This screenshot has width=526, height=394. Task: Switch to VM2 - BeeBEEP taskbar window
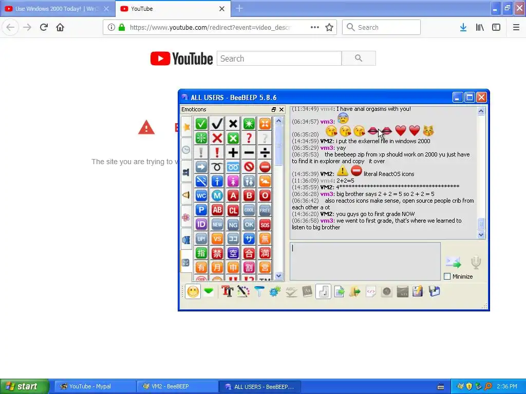tap(177, 386)
